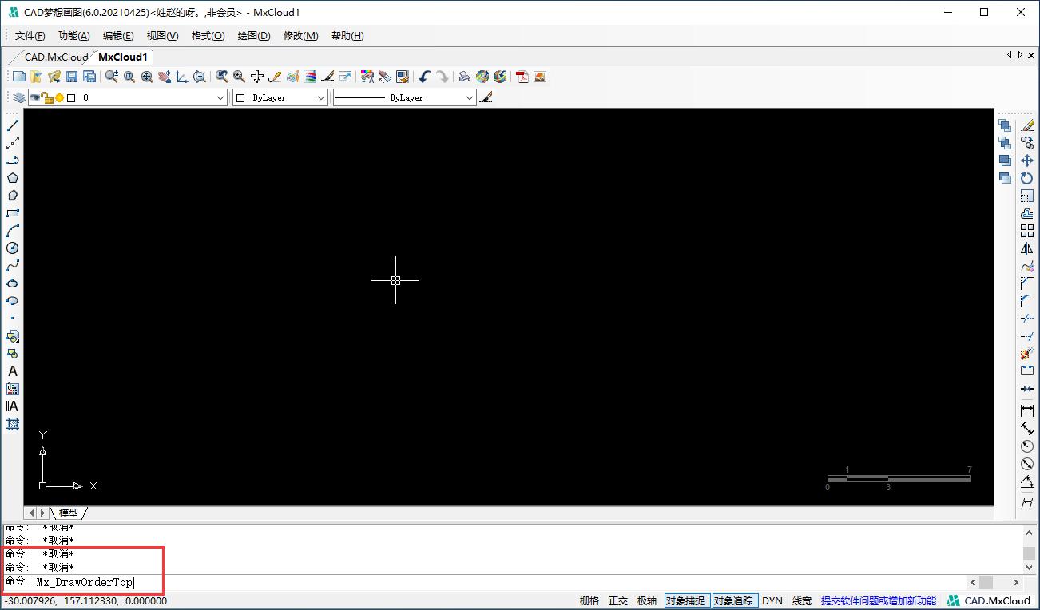Select the Linear dimension tool

click(x=1027, y=410)
